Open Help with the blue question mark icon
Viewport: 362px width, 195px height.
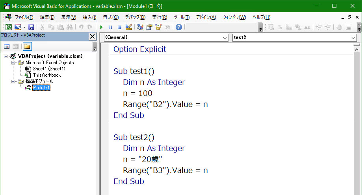point(179,27)
